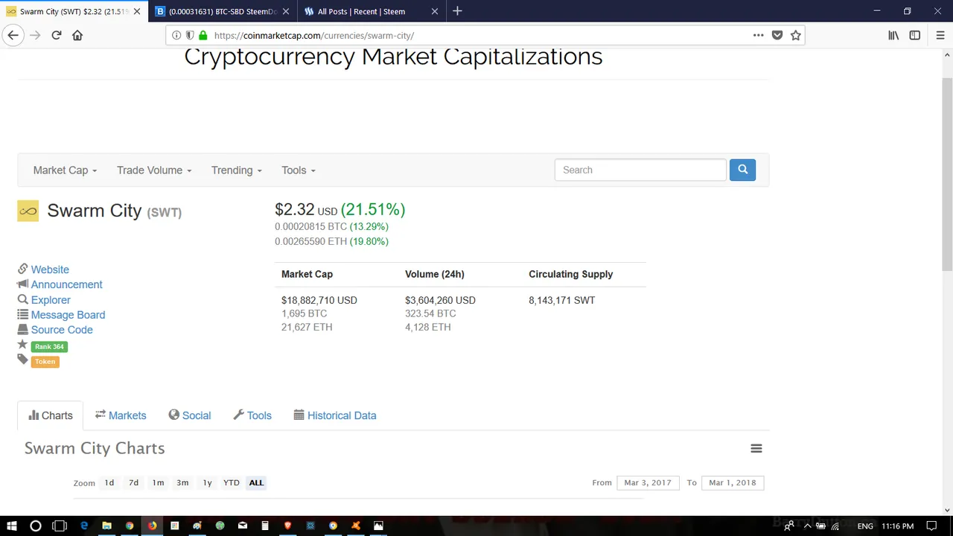Viewport: 953px width, 536px height.
Task: Save page to Pocket
Action: 777,35
